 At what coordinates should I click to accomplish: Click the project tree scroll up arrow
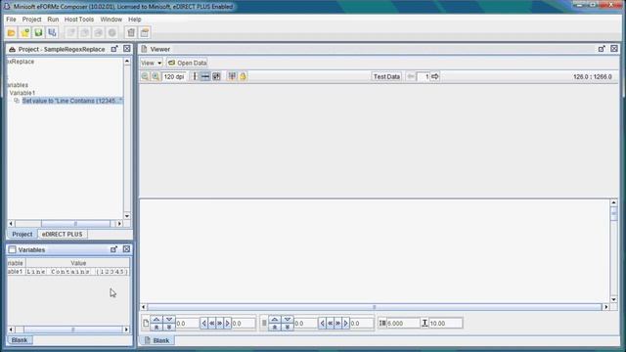127,62
